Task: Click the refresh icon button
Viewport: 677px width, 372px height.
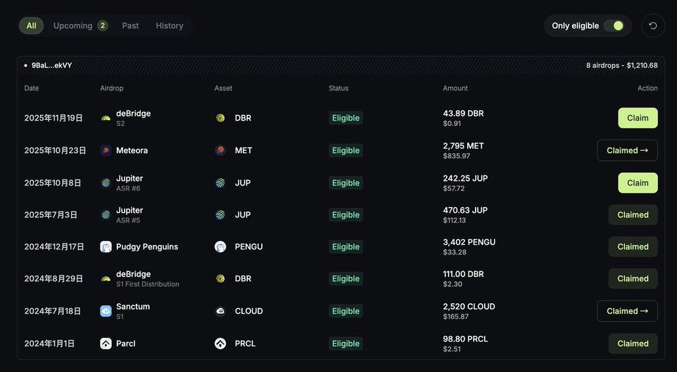Action: pyautogui.click(x=653, y=26)
